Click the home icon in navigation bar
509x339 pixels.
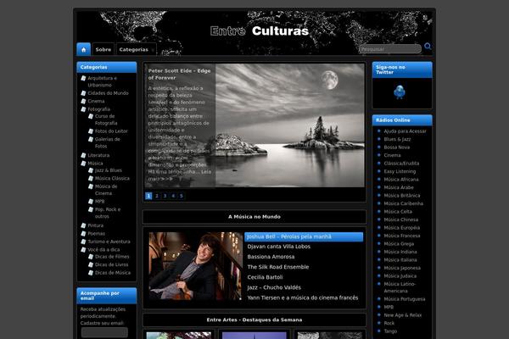pos(83,49)
